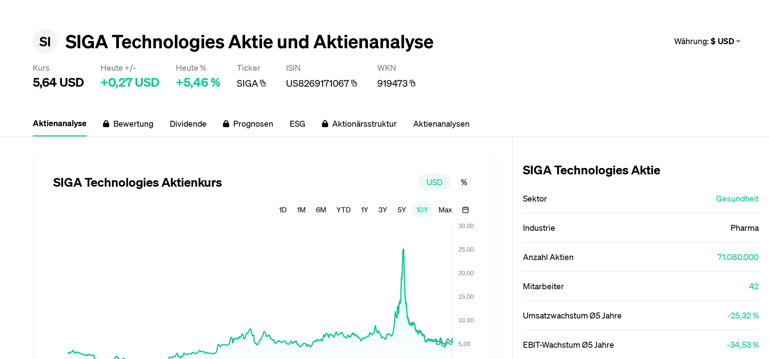This screenshot has height=359, width=769.
Task: Click the current price 5,64 USD
Action: click(x=58, y=83)
